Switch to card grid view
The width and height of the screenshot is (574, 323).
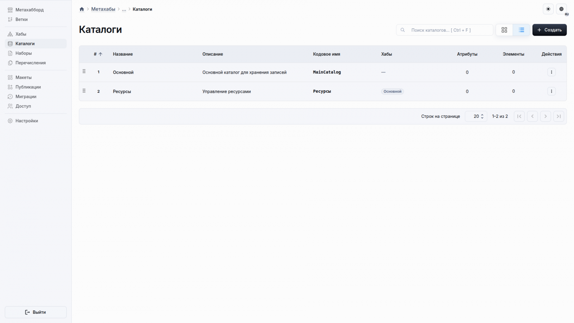pyautogui.click(x=504, y=30)
